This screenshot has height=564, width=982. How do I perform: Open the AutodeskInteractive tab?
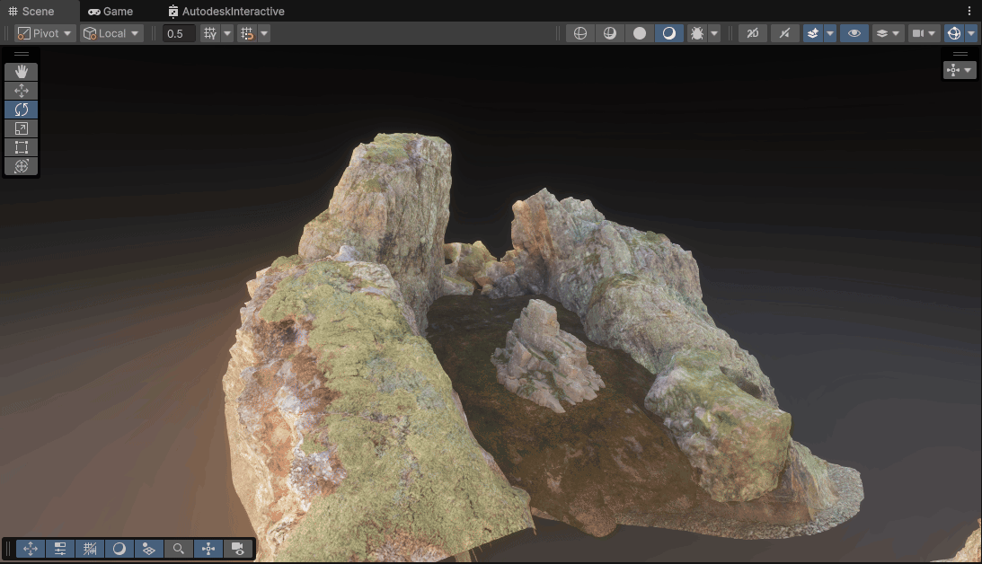(226, 12)
